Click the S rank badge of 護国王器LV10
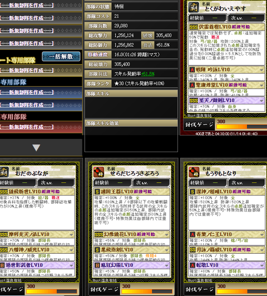The width and height of the screenshot is (267, 296). pos(97,192)
